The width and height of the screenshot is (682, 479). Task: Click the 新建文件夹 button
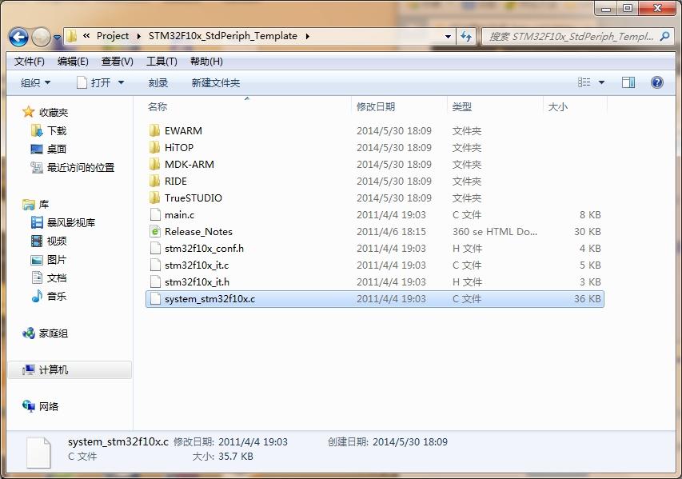(x=215, y=82)
